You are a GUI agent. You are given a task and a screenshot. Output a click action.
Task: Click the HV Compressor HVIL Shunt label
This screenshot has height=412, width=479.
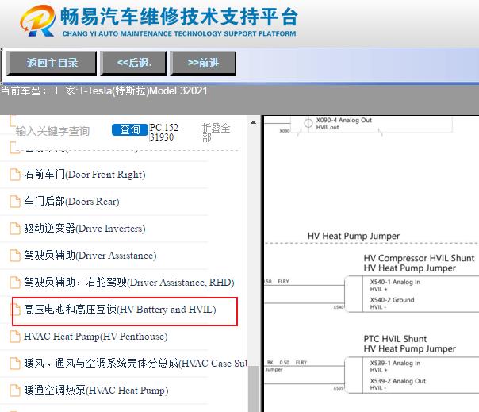click(419, 258)
